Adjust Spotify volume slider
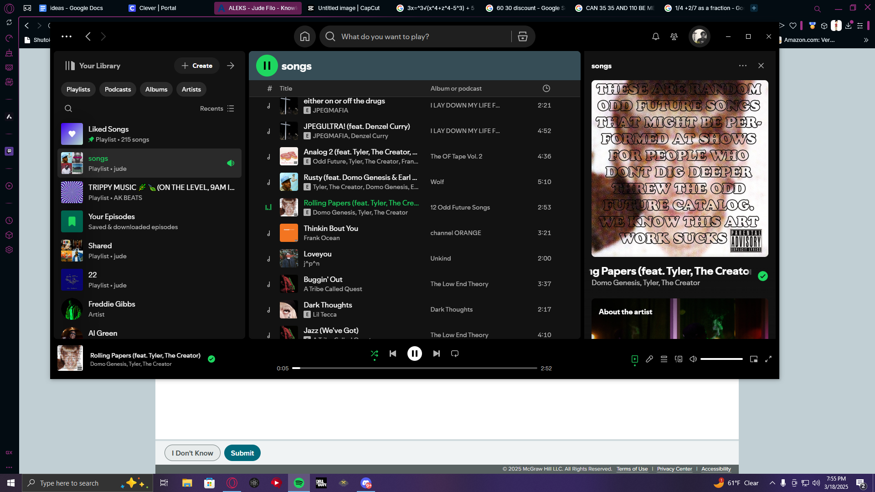The image size is (875, 492). [x=721, y=359]
